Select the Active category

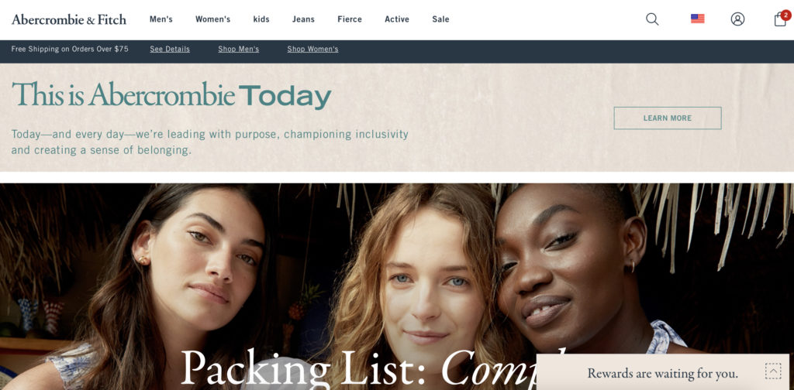(x=397, y=19)
